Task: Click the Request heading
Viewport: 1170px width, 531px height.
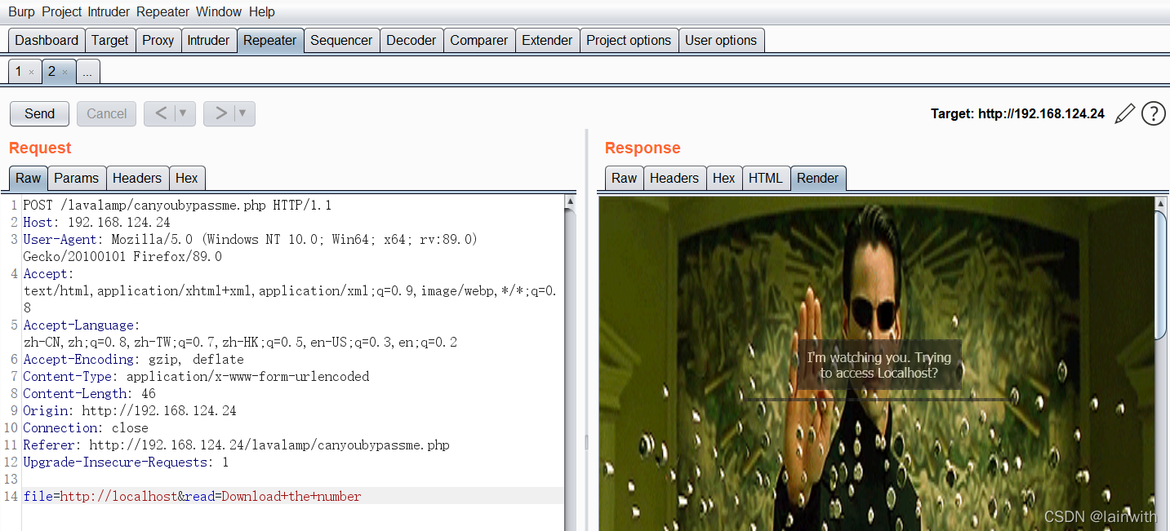Action: point(40,148)
